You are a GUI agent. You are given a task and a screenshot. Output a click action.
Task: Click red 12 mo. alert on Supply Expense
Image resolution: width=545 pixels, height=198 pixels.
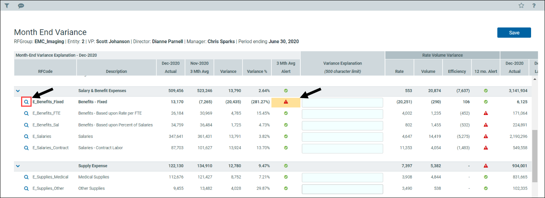point(486,166)
